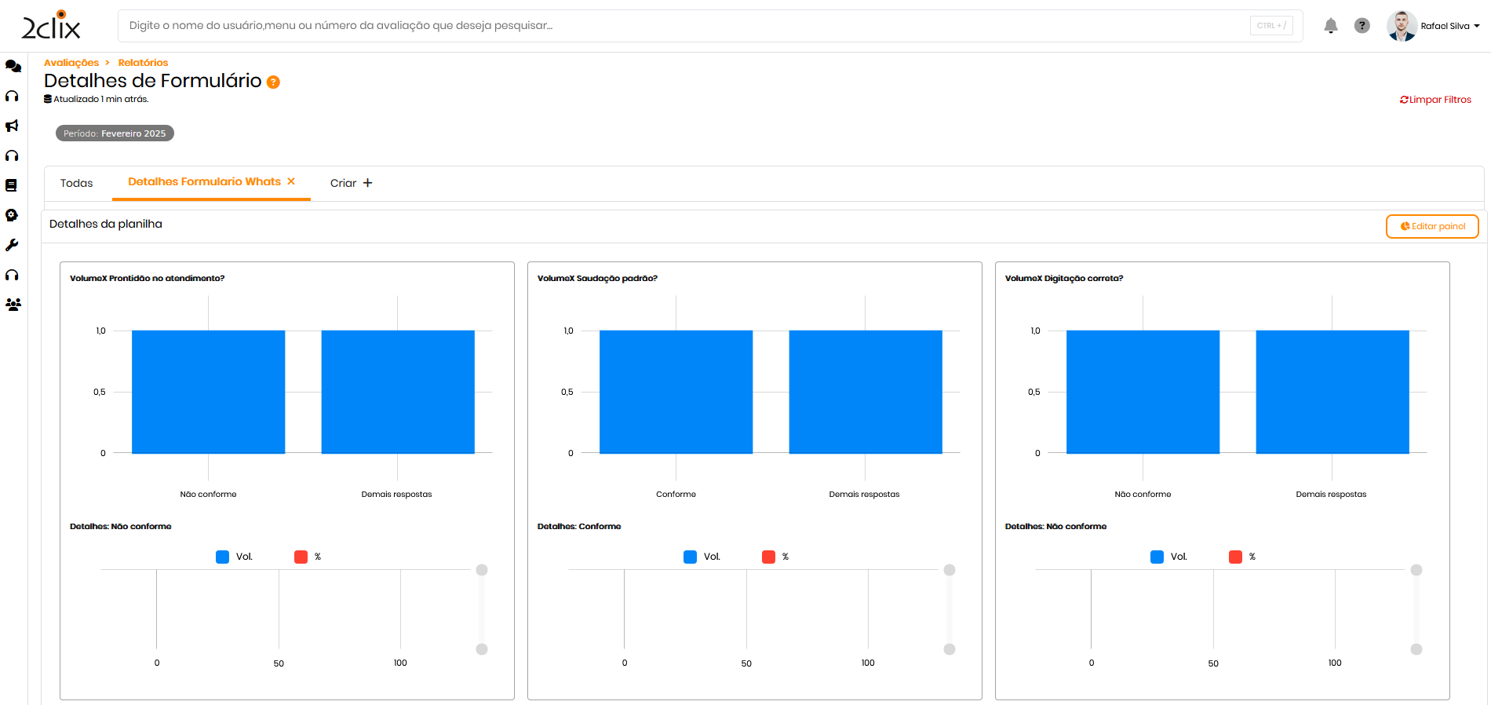Toggle Vol. legend in Prontidão no atendimento chart
This screenshot has height=705, width=1491.
234,557
